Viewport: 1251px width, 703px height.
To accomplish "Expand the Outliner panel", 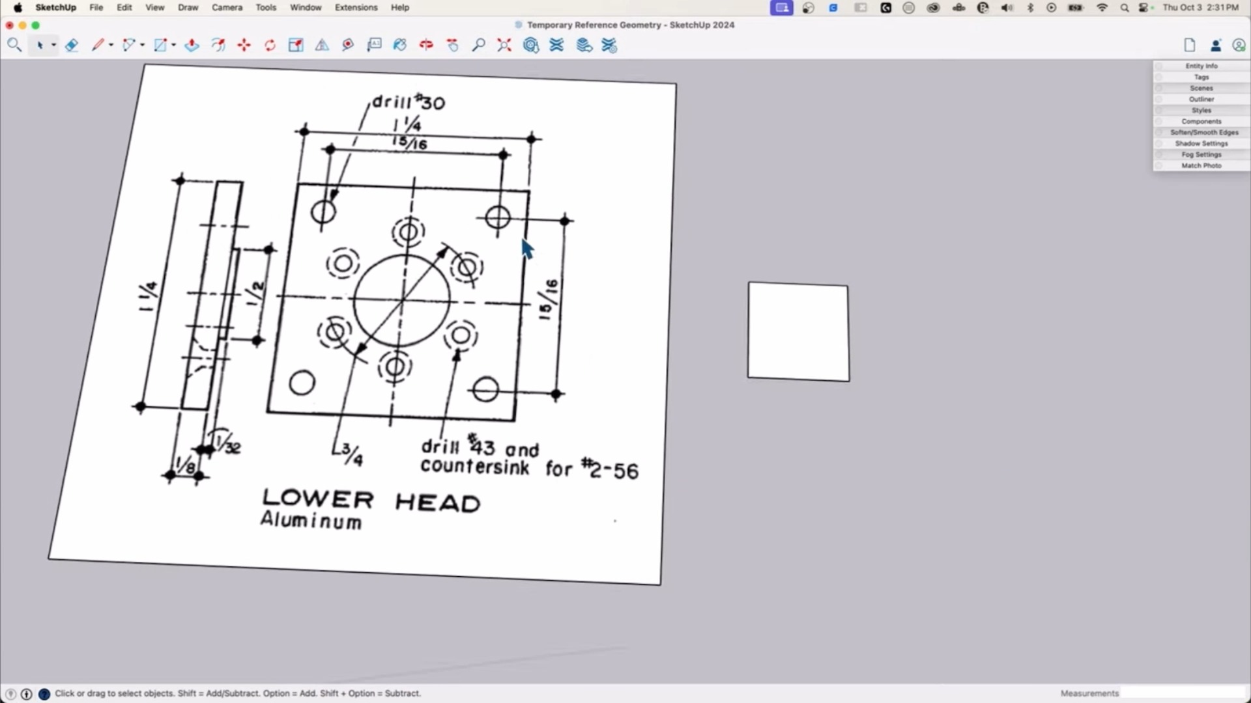I will tap(1201, 99).
